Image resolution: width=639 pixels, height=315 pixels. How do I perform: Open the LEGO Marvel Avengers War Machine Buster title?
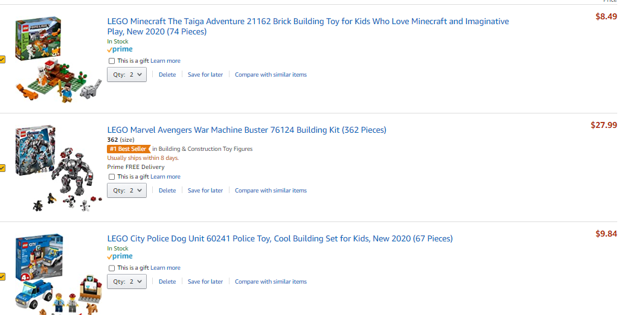[x=246, y=130]
